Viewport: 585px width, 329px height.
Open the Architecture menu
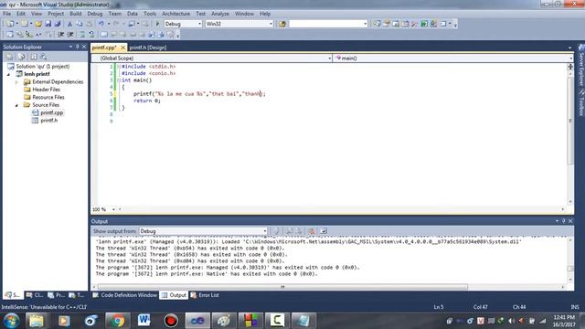tap(175, 14)
